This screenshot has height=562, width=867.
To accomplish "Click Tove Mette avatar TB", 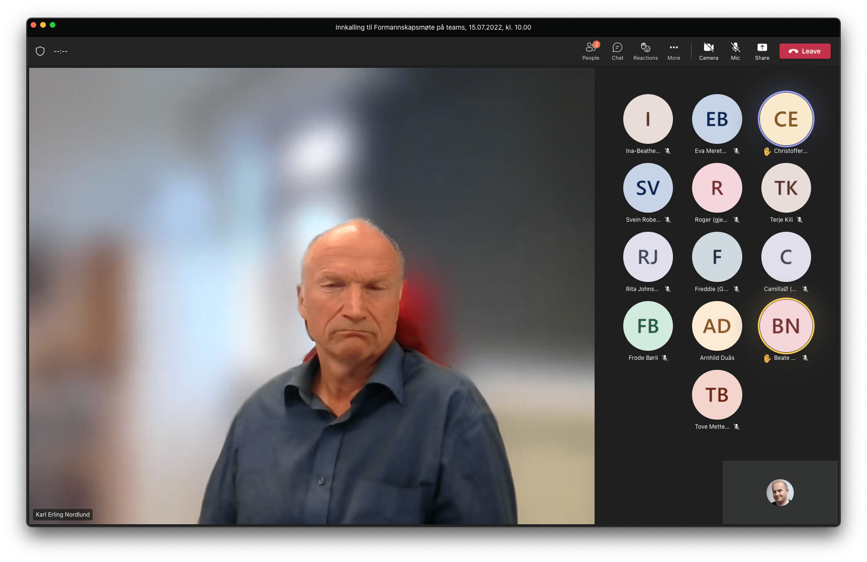I will click(x=717, y=395).
